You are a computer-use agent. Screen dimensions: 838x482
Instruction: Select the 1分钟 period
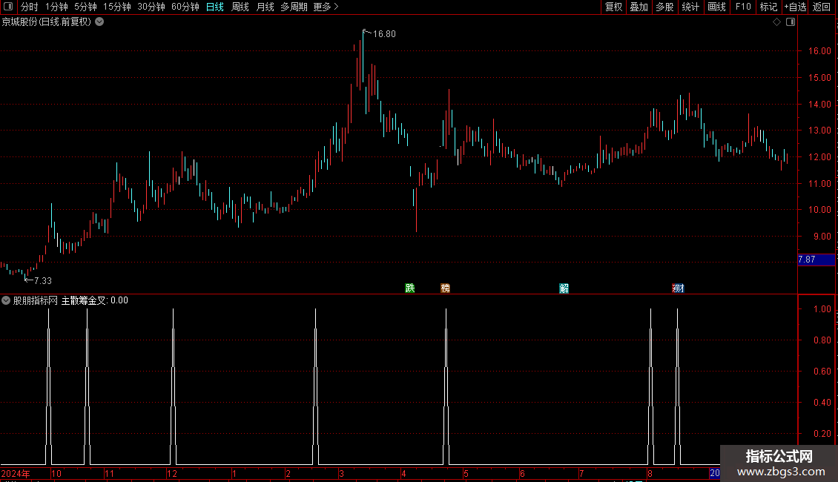click(x=56, y=7)
